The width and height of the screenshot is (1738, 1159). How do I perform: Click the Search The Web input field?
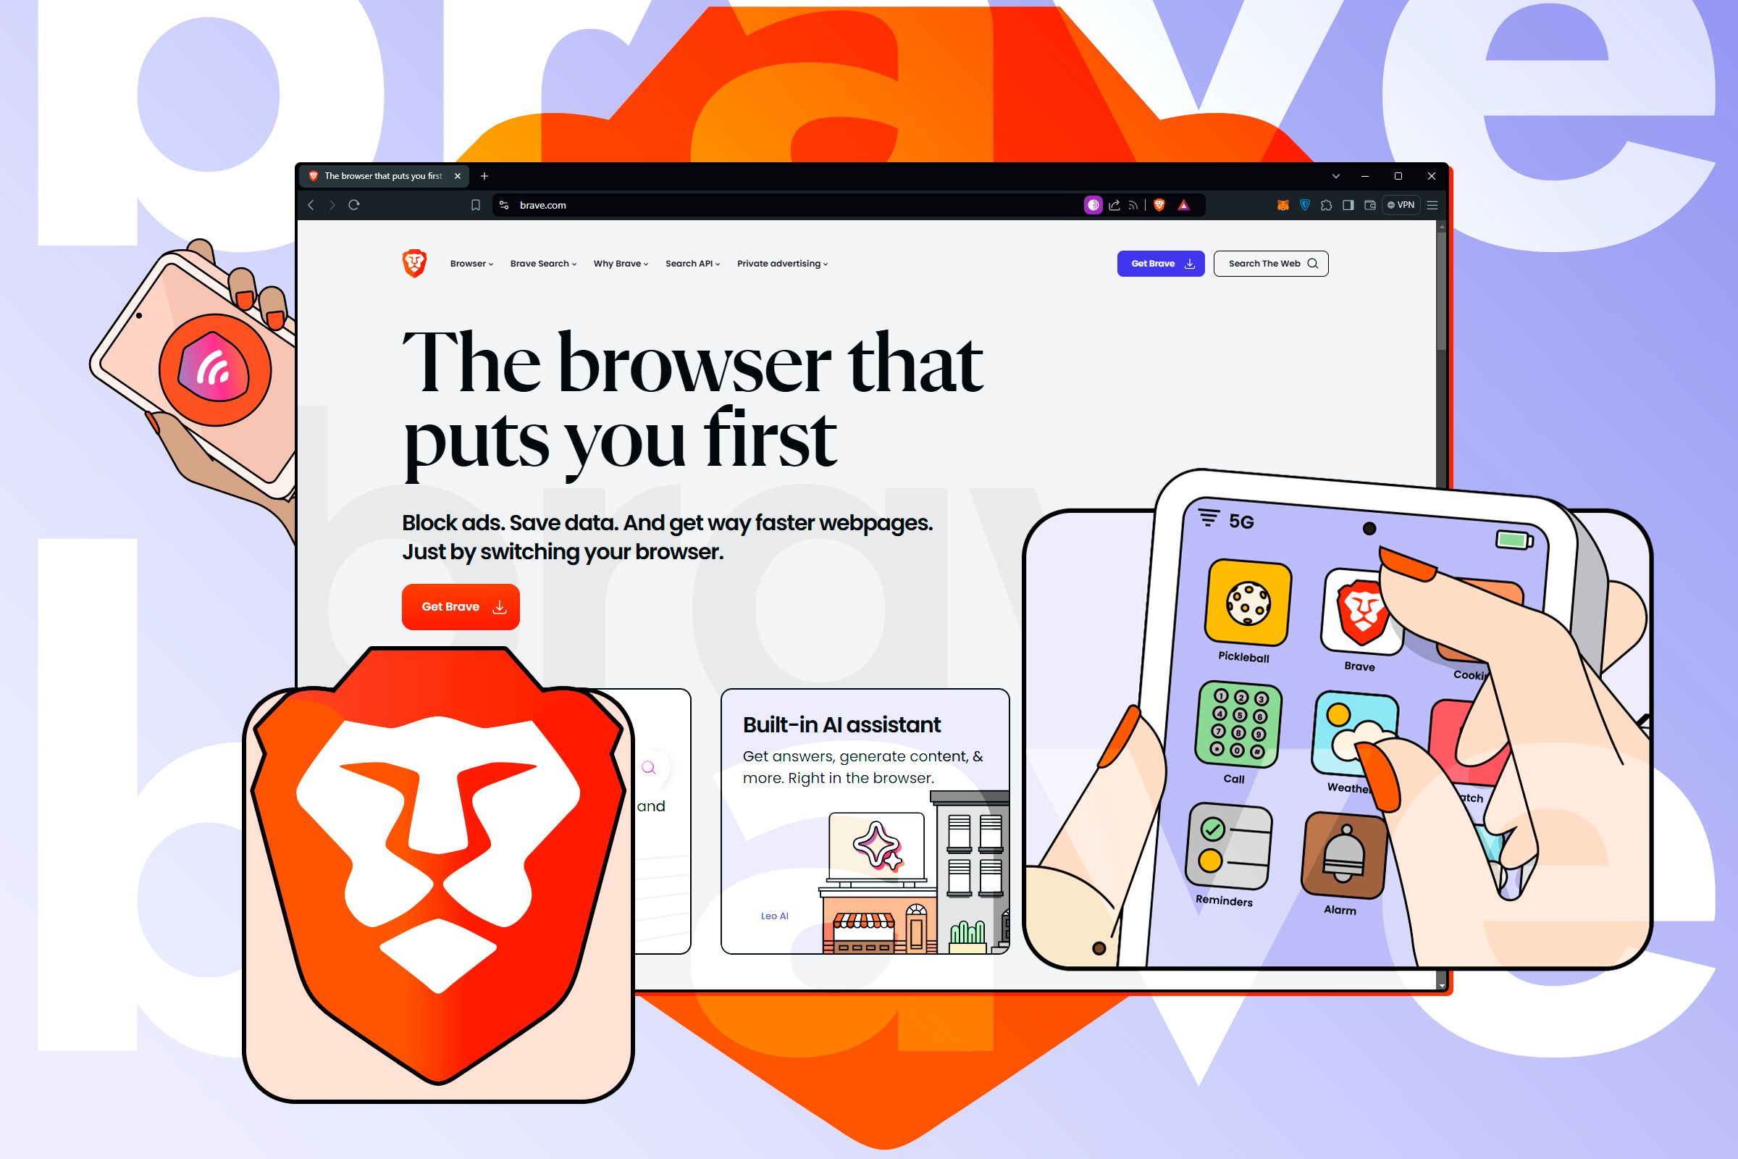pyautogui.click(x=1271, y=262)
